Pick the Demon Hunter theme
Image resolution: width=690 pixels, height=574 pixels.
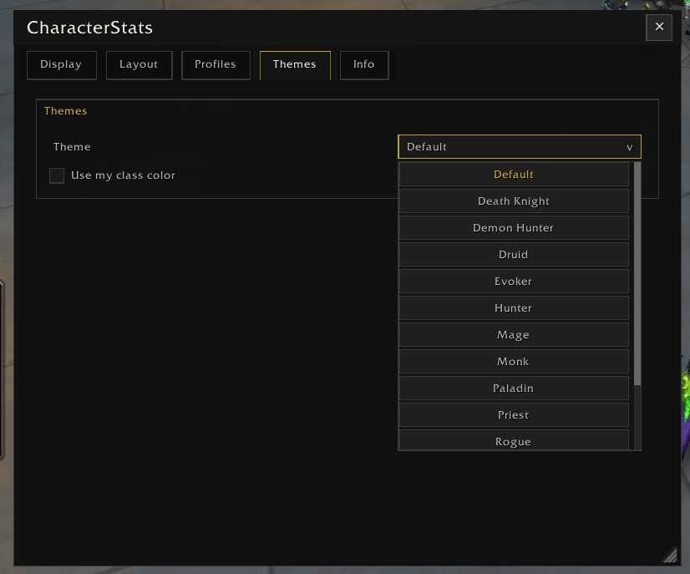(x=514, y=228)
